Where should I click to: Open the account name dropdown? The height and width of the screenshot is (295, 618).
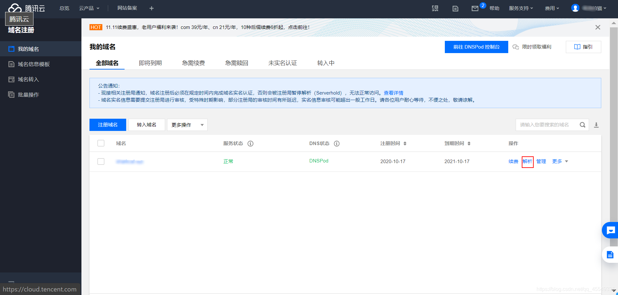(x=595, y=8)
